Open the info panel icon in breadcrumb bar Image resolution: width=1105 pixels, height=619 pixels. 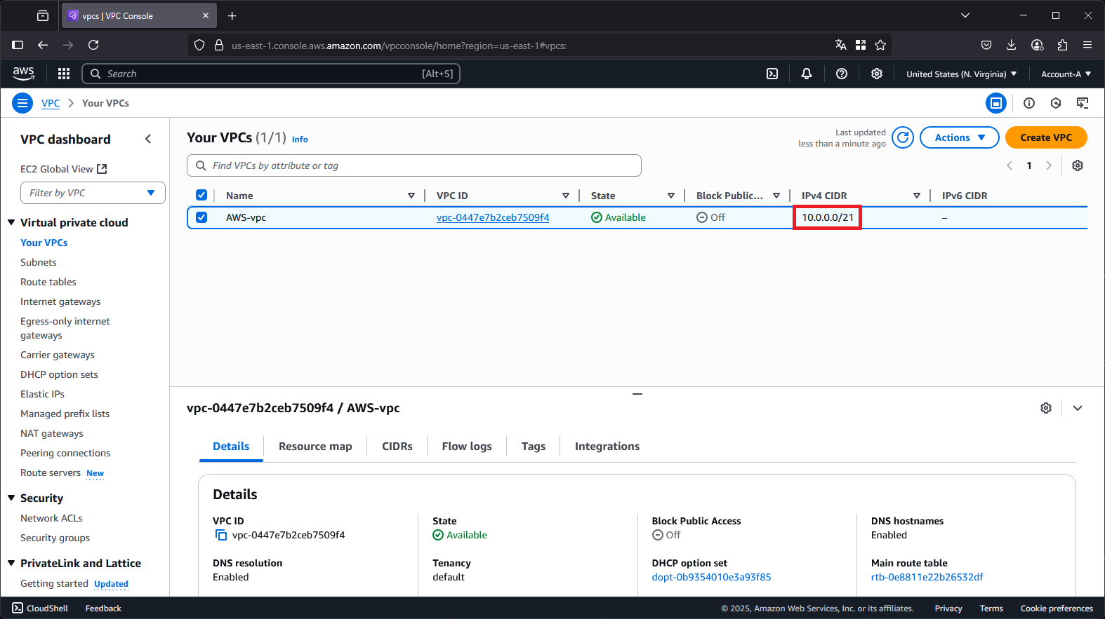click(x=1029, y=103)
